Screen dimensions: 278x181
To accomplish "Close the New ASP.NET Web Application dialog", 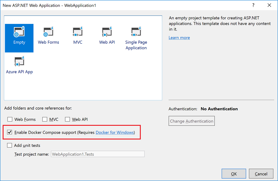I will [x=269, y=5].
